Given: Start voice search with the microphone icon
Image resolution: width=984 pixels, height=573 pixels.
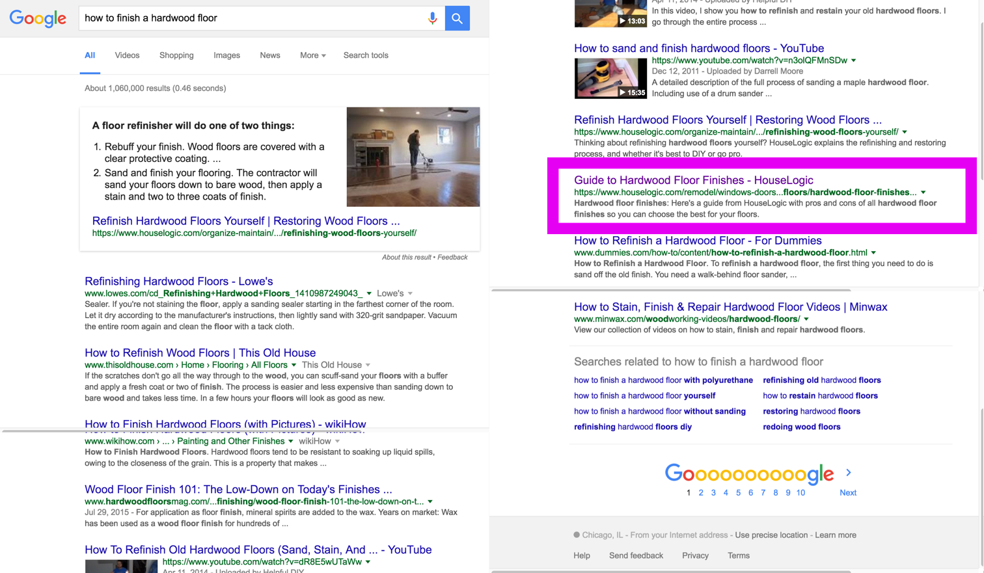Looking at the screenshot, I should [432, 18].
